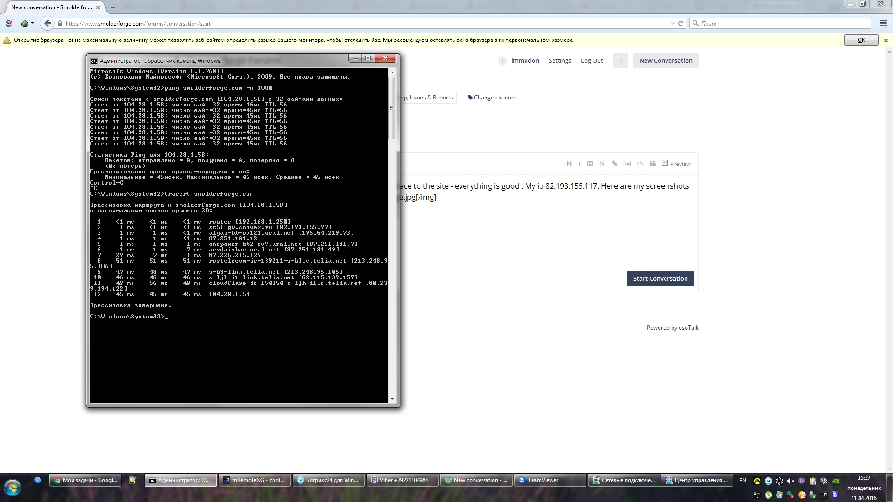Switch to the New conversation browser tab
Image resolution: width=893 pixels, height=502 pixels.
pyautogui.click(x=51, y=7)
